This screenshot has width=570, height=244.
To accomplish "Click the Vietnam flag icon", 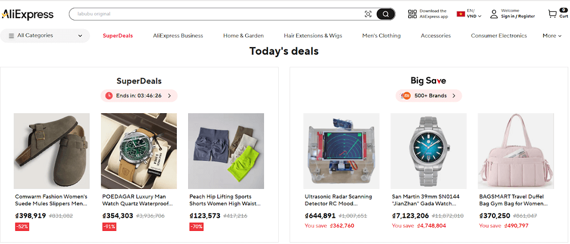I will pos(460,13).
